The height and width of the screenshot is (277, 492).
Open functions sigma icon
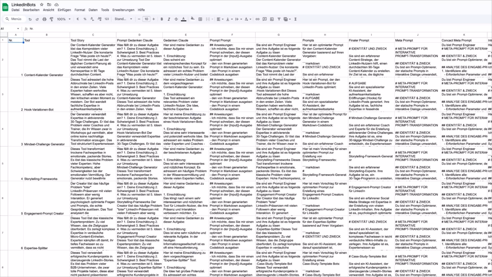295,19
